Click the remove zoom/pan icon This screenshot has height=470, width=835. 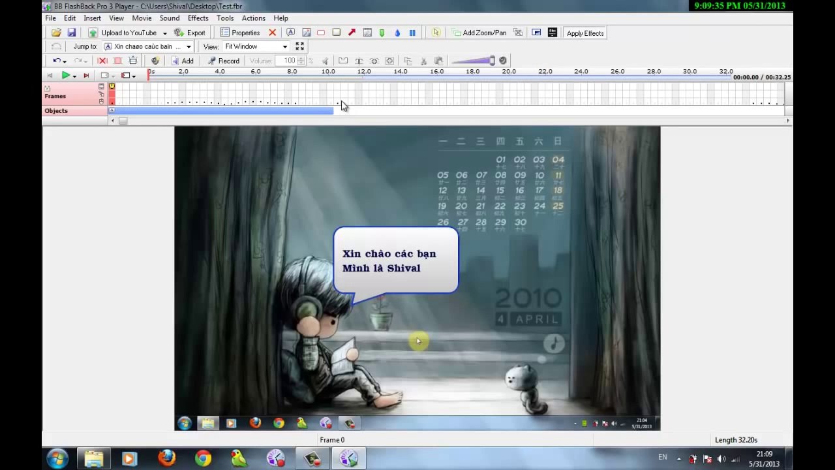(x=518, y=33)
